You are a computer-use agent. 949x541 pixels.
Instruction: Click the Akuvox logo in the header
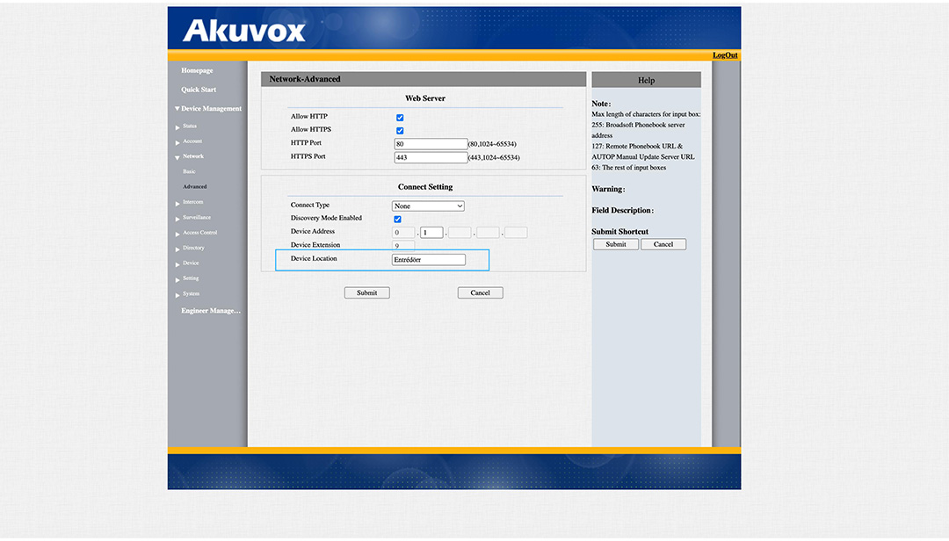pyautogui.click(x=244, y=32)
